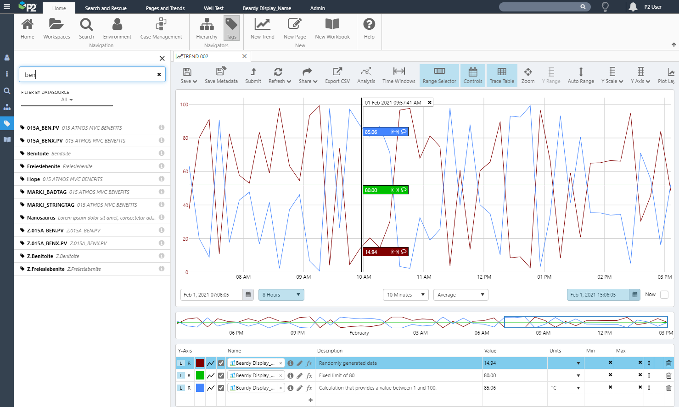
Task: Click the green color swatch for Fixed limit
Action: click(200, 375)
